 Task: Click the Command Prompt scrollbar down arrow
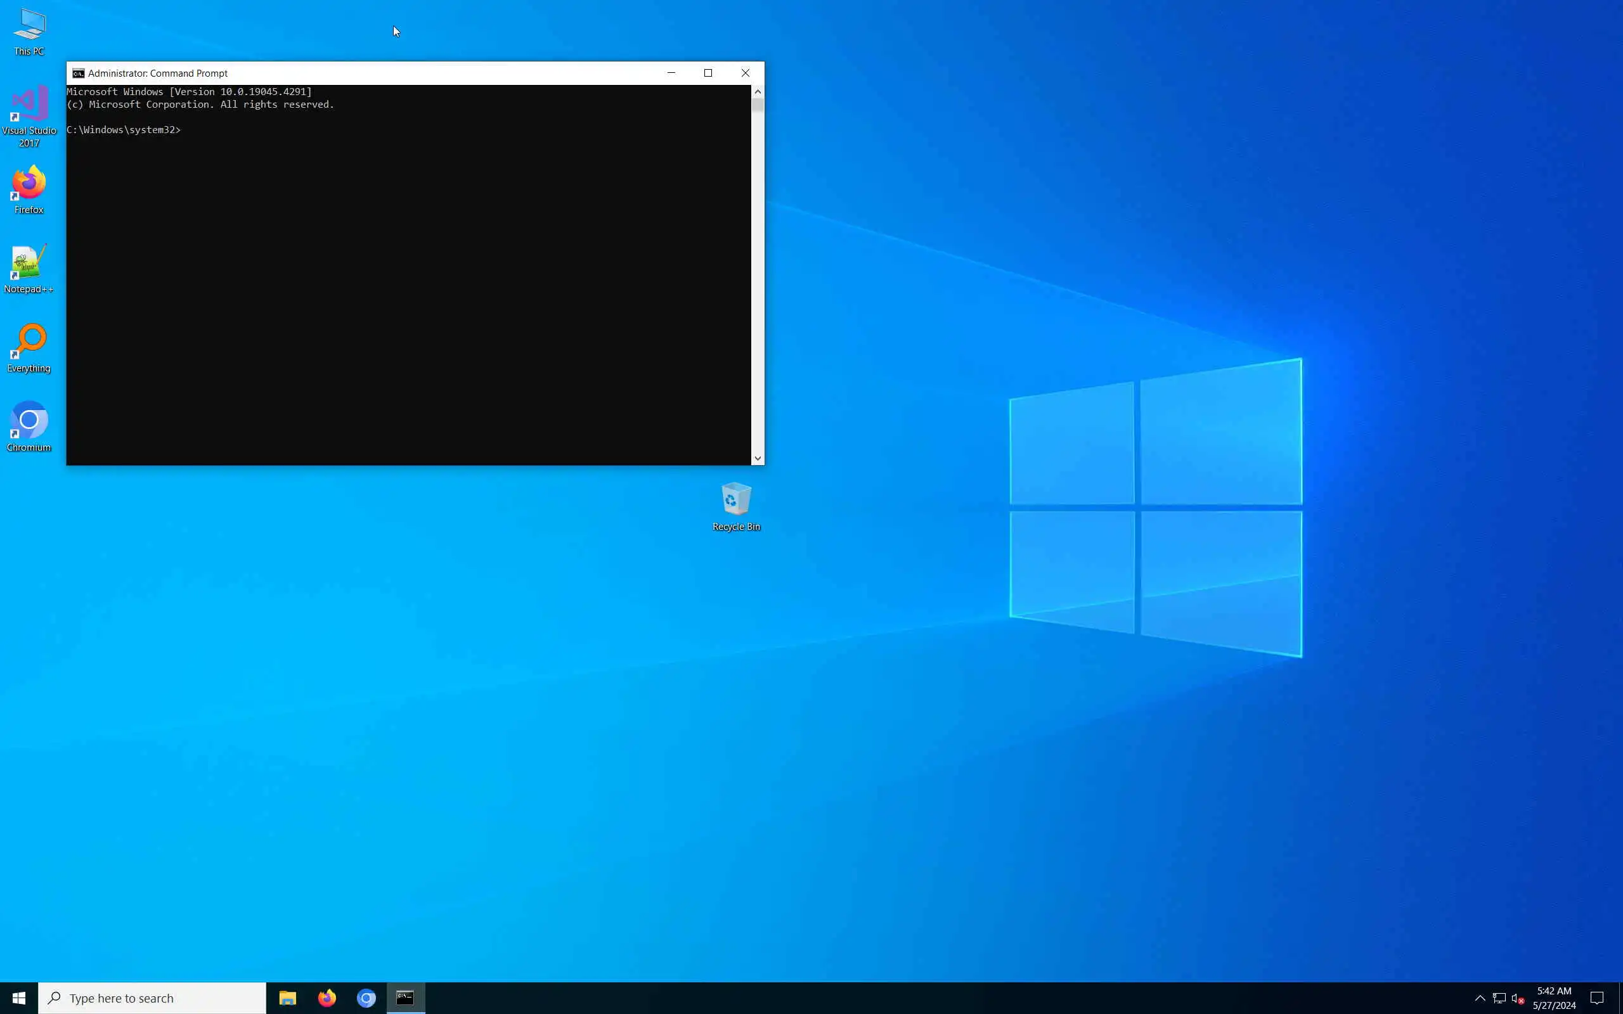point(757,459)
